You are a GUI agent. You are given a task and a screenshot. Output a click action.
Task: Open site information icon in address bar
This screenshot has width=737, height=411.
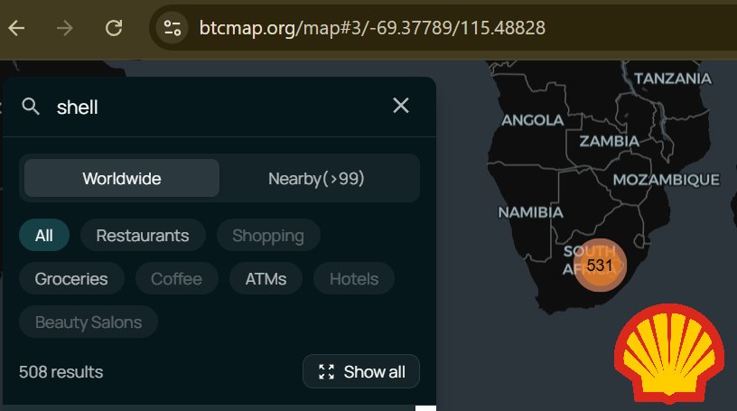click(x=173, y=27)
